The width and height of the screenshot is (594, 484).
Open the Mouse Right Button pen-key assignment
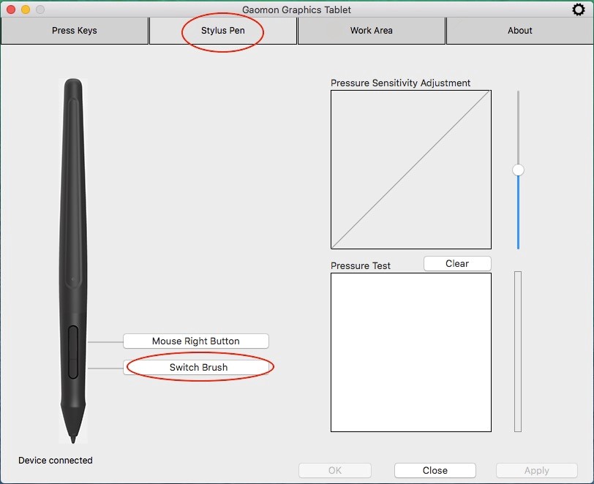point(196,341)
